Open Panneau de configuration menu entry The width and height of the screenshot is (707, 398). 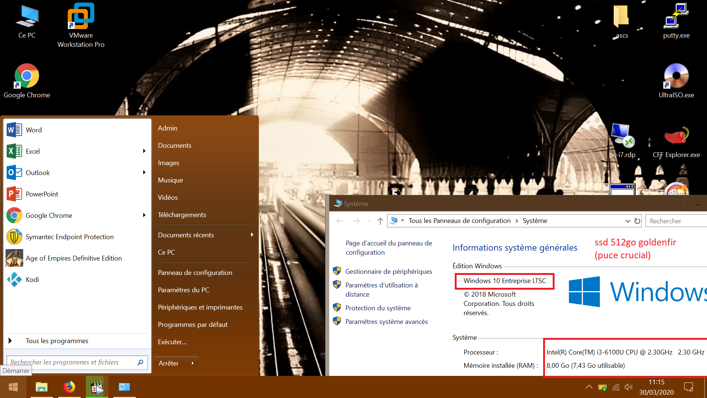(195, 273)
